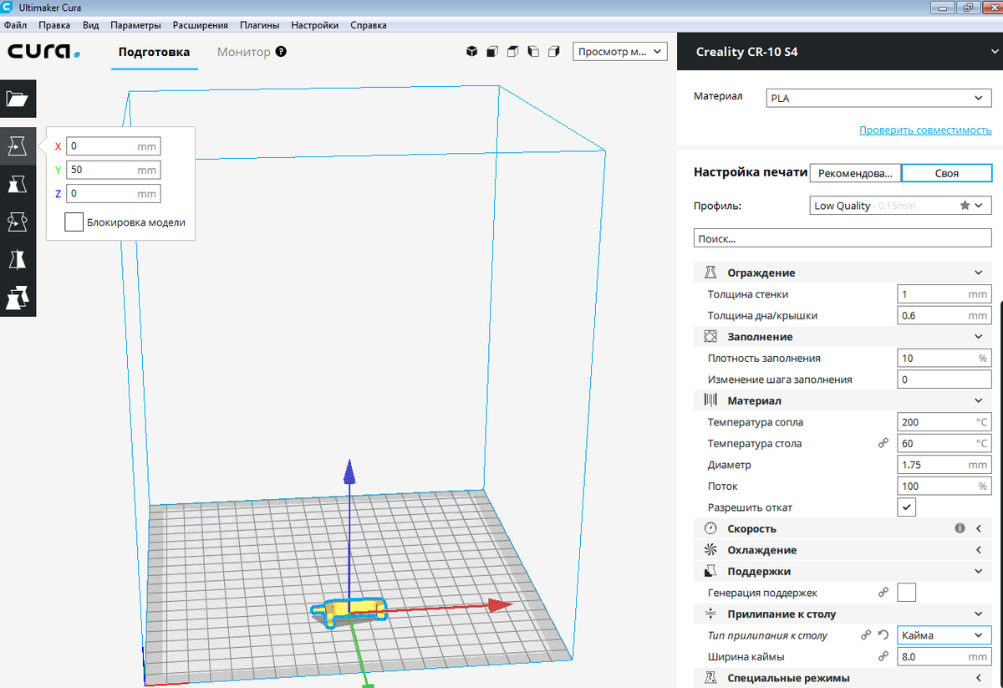Image resolution: width=1003 pixels, height=688 pixels.
Task: Switch to the Подготовка tab
Action: (155, 52)
